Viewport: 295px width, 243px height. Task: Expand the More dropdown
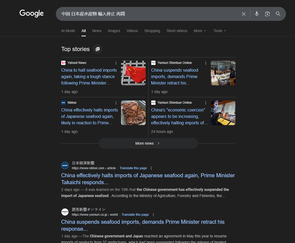click(x=200, y=31)
